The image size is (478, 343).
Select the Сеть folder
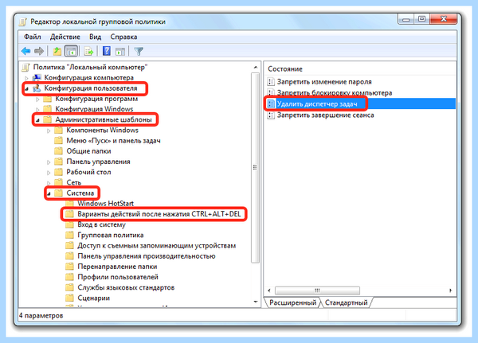pos(74,182)
